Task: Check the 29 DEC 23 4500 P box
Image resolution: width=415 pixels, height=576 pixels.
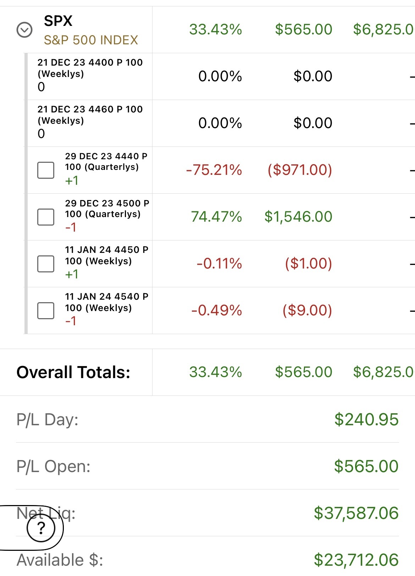Action: point(46,217)
